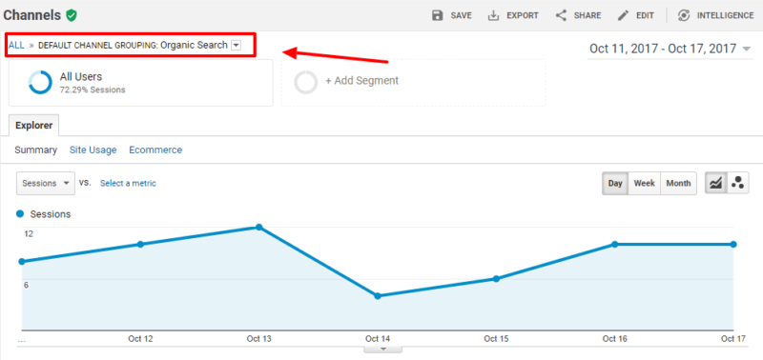Click the Export download icon
The width and height of the screenshot is (763, 360).
493,15
